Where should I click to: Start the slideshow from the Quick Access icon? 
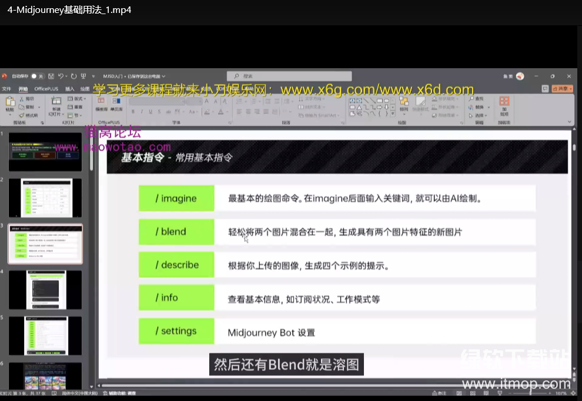coord(83,76)
